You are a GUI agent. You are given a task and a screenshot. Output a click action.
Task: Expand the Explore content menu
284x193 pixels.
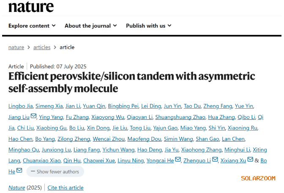pos(32,26)
